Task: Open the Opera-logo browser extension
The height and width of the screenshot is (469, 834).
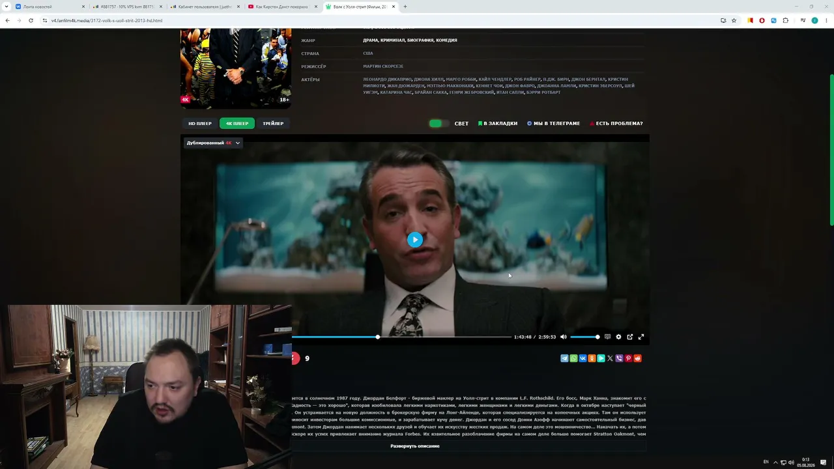Action: [x=762, y=20]
